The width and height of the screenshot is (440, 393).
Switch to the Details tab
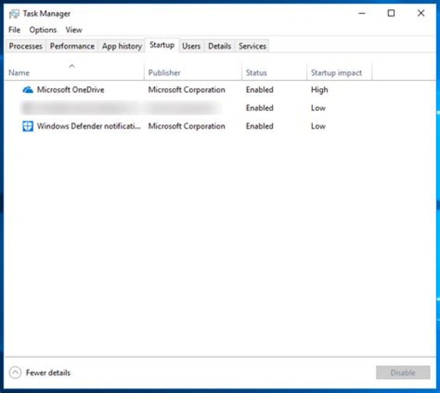click(219, 46)
